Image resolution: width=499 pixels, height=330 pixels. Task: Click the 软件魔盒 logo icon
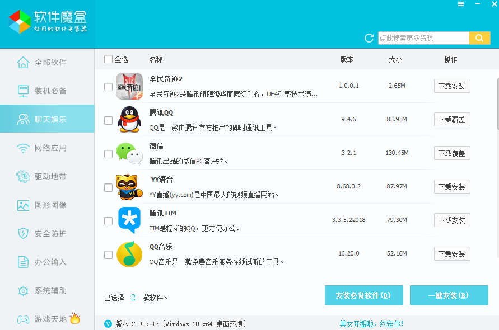click(20, 22)
